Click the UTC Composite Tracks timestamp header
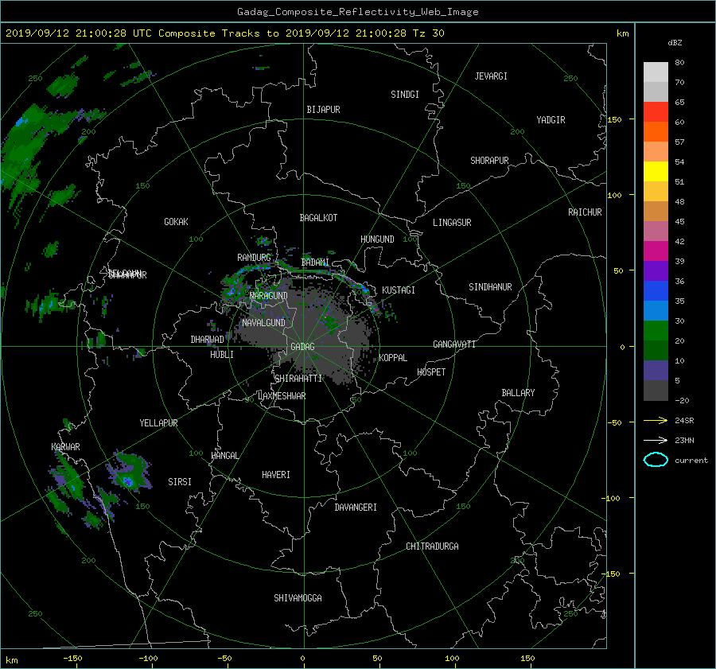The image size is (716, 669). pos(224,33)
